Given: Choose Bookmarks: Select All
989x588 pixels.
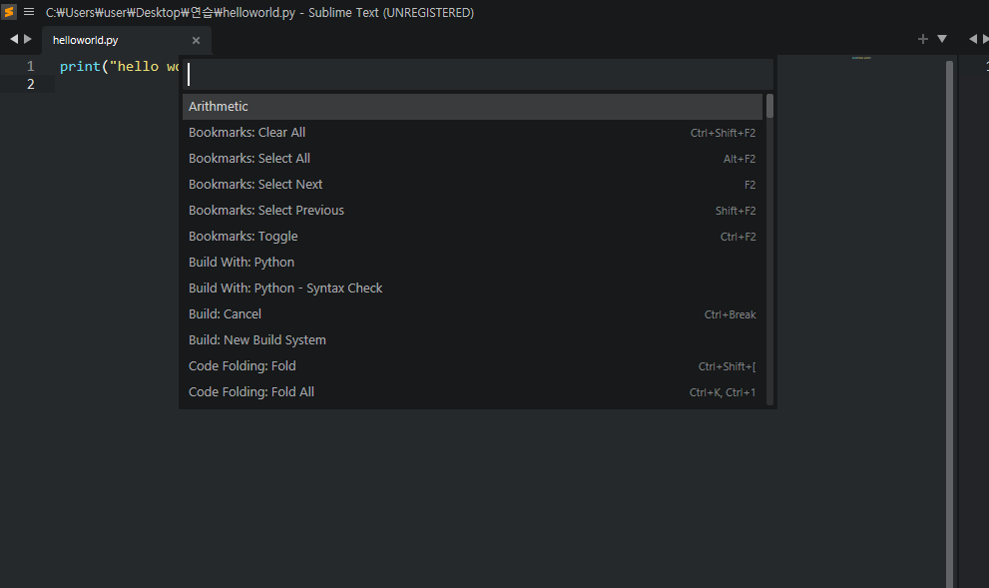Looking at the screenshot, I should click(472, 159).
